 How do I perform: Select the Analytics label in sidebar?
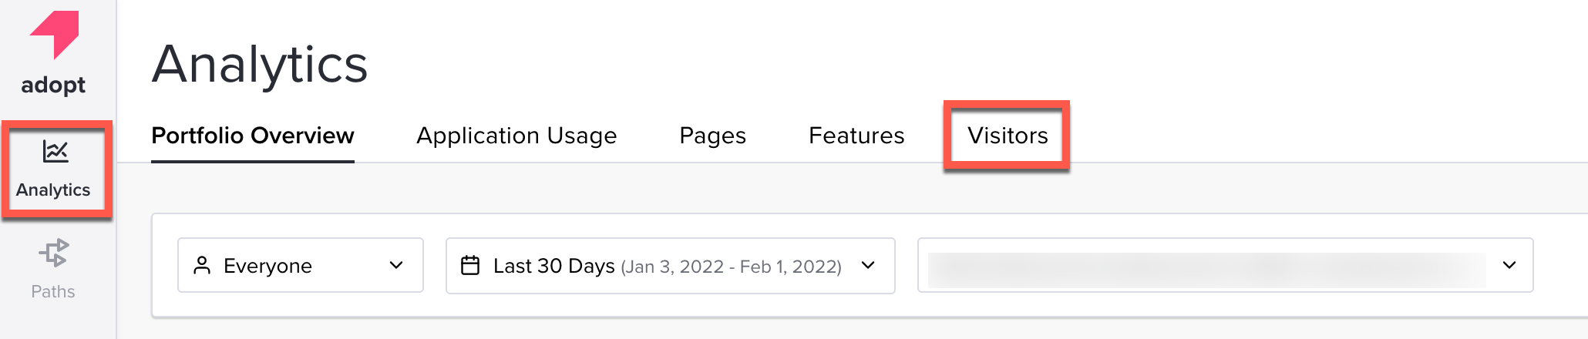[53, 190]
